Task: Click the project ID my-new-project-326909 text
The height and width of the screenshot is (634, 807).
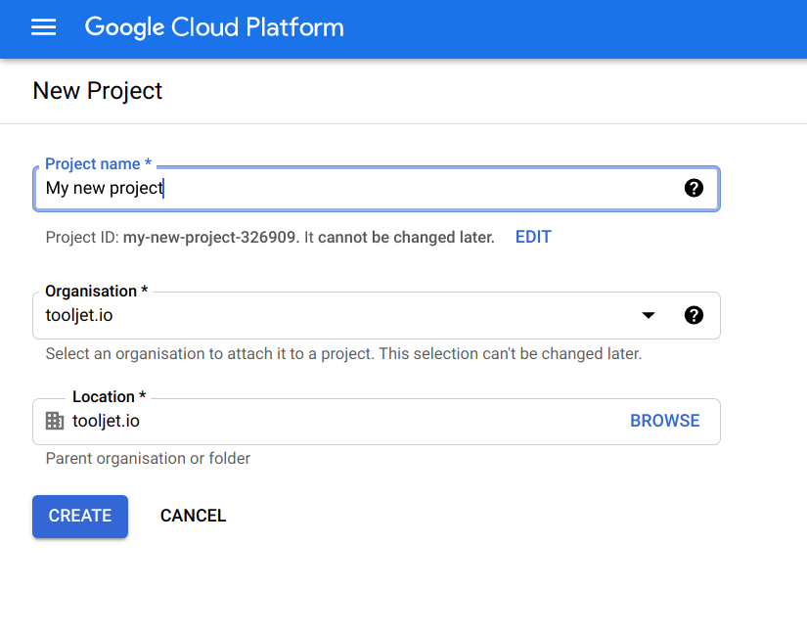Action: [209, 237]
